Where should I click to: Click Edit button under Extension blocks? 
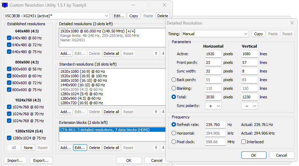(x=80, y=148)
